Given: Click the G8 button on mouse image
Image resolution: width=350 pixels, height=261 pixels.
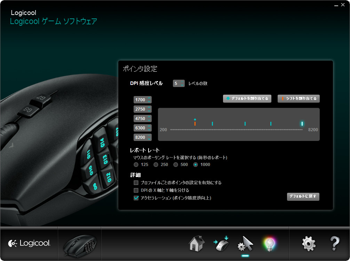Looking at the screenshot, I should coord(29,110).
